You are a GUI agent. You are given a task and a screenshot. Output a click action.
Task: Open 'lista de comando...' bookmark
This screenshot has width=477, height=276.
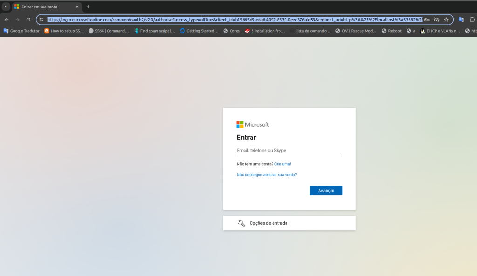(x=310, y=31)
